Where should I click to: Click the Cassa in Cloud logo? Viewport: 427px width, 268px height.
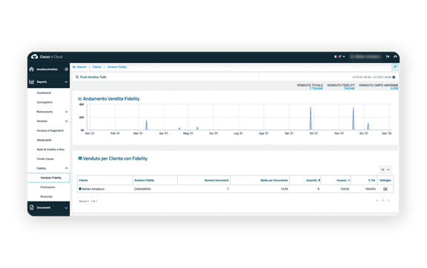coord(47,56)
